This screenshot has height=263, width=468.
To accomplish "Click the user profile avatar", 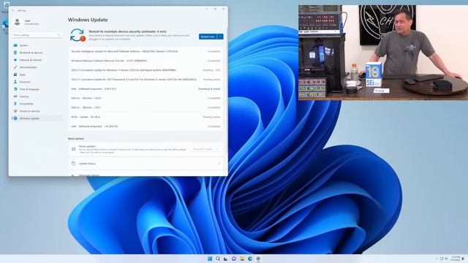I will [18, 22].
